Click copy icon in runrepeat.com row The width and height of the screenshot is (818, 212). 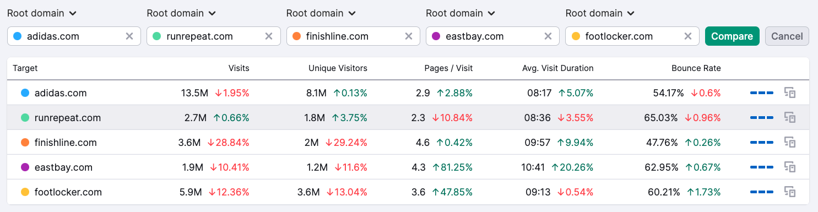790,118
